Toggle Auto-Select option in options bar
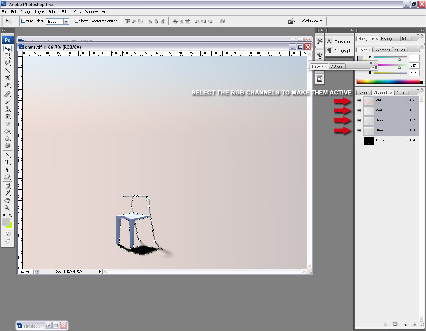 23,21
